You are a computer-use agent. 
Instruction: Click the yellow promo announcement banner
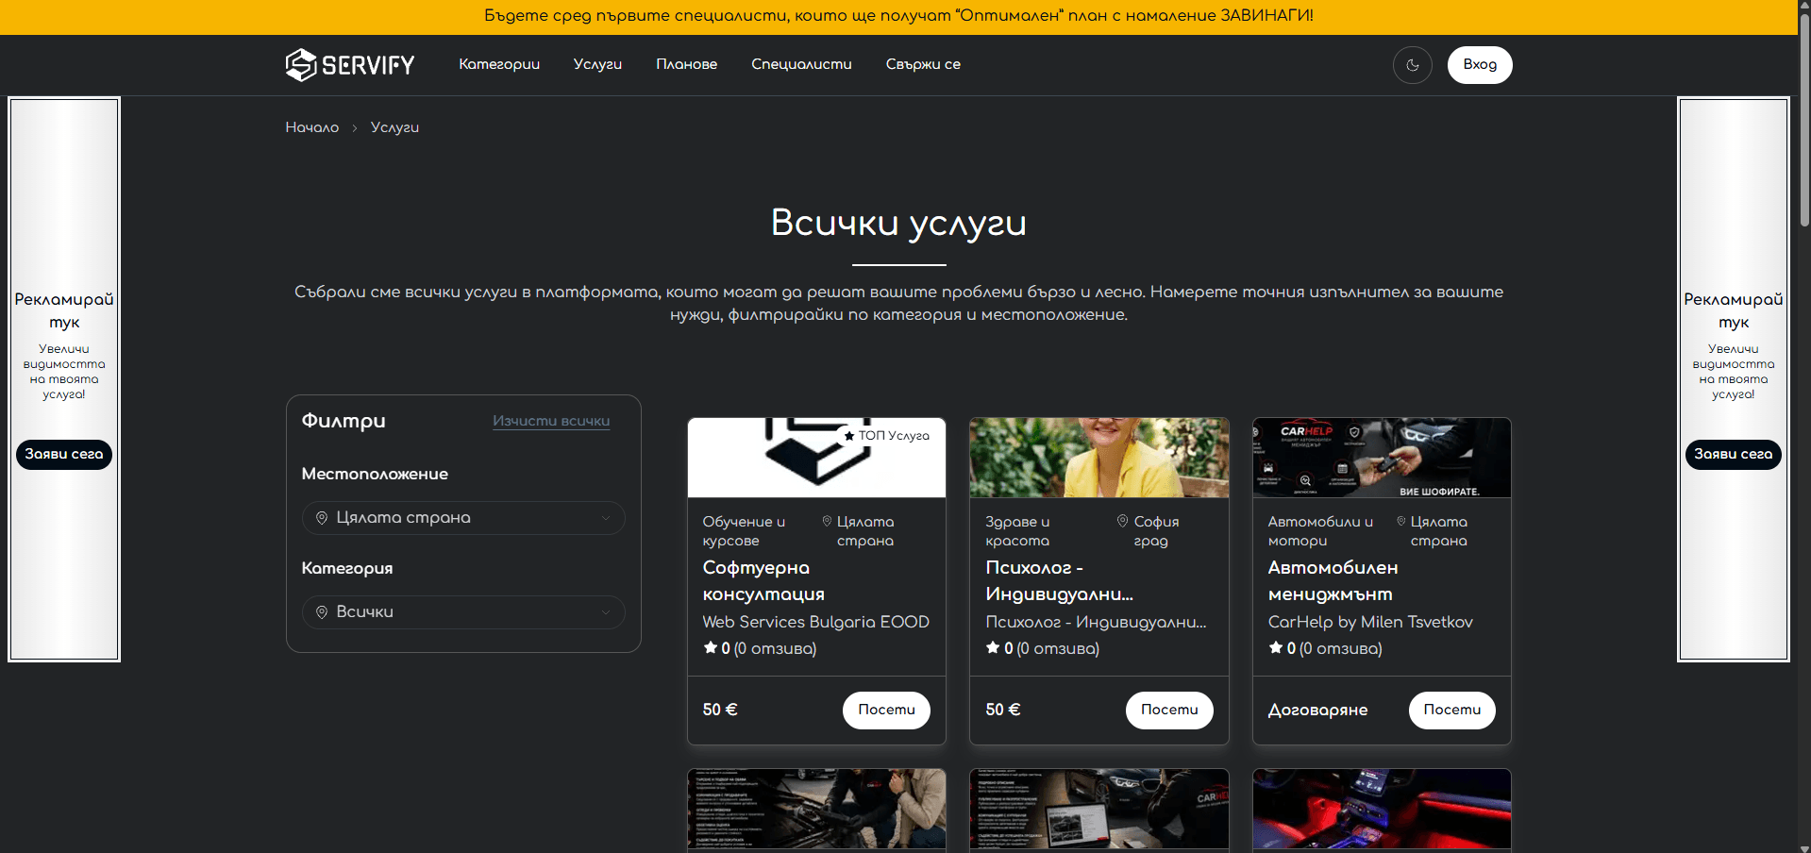click(x=898, y=16)
